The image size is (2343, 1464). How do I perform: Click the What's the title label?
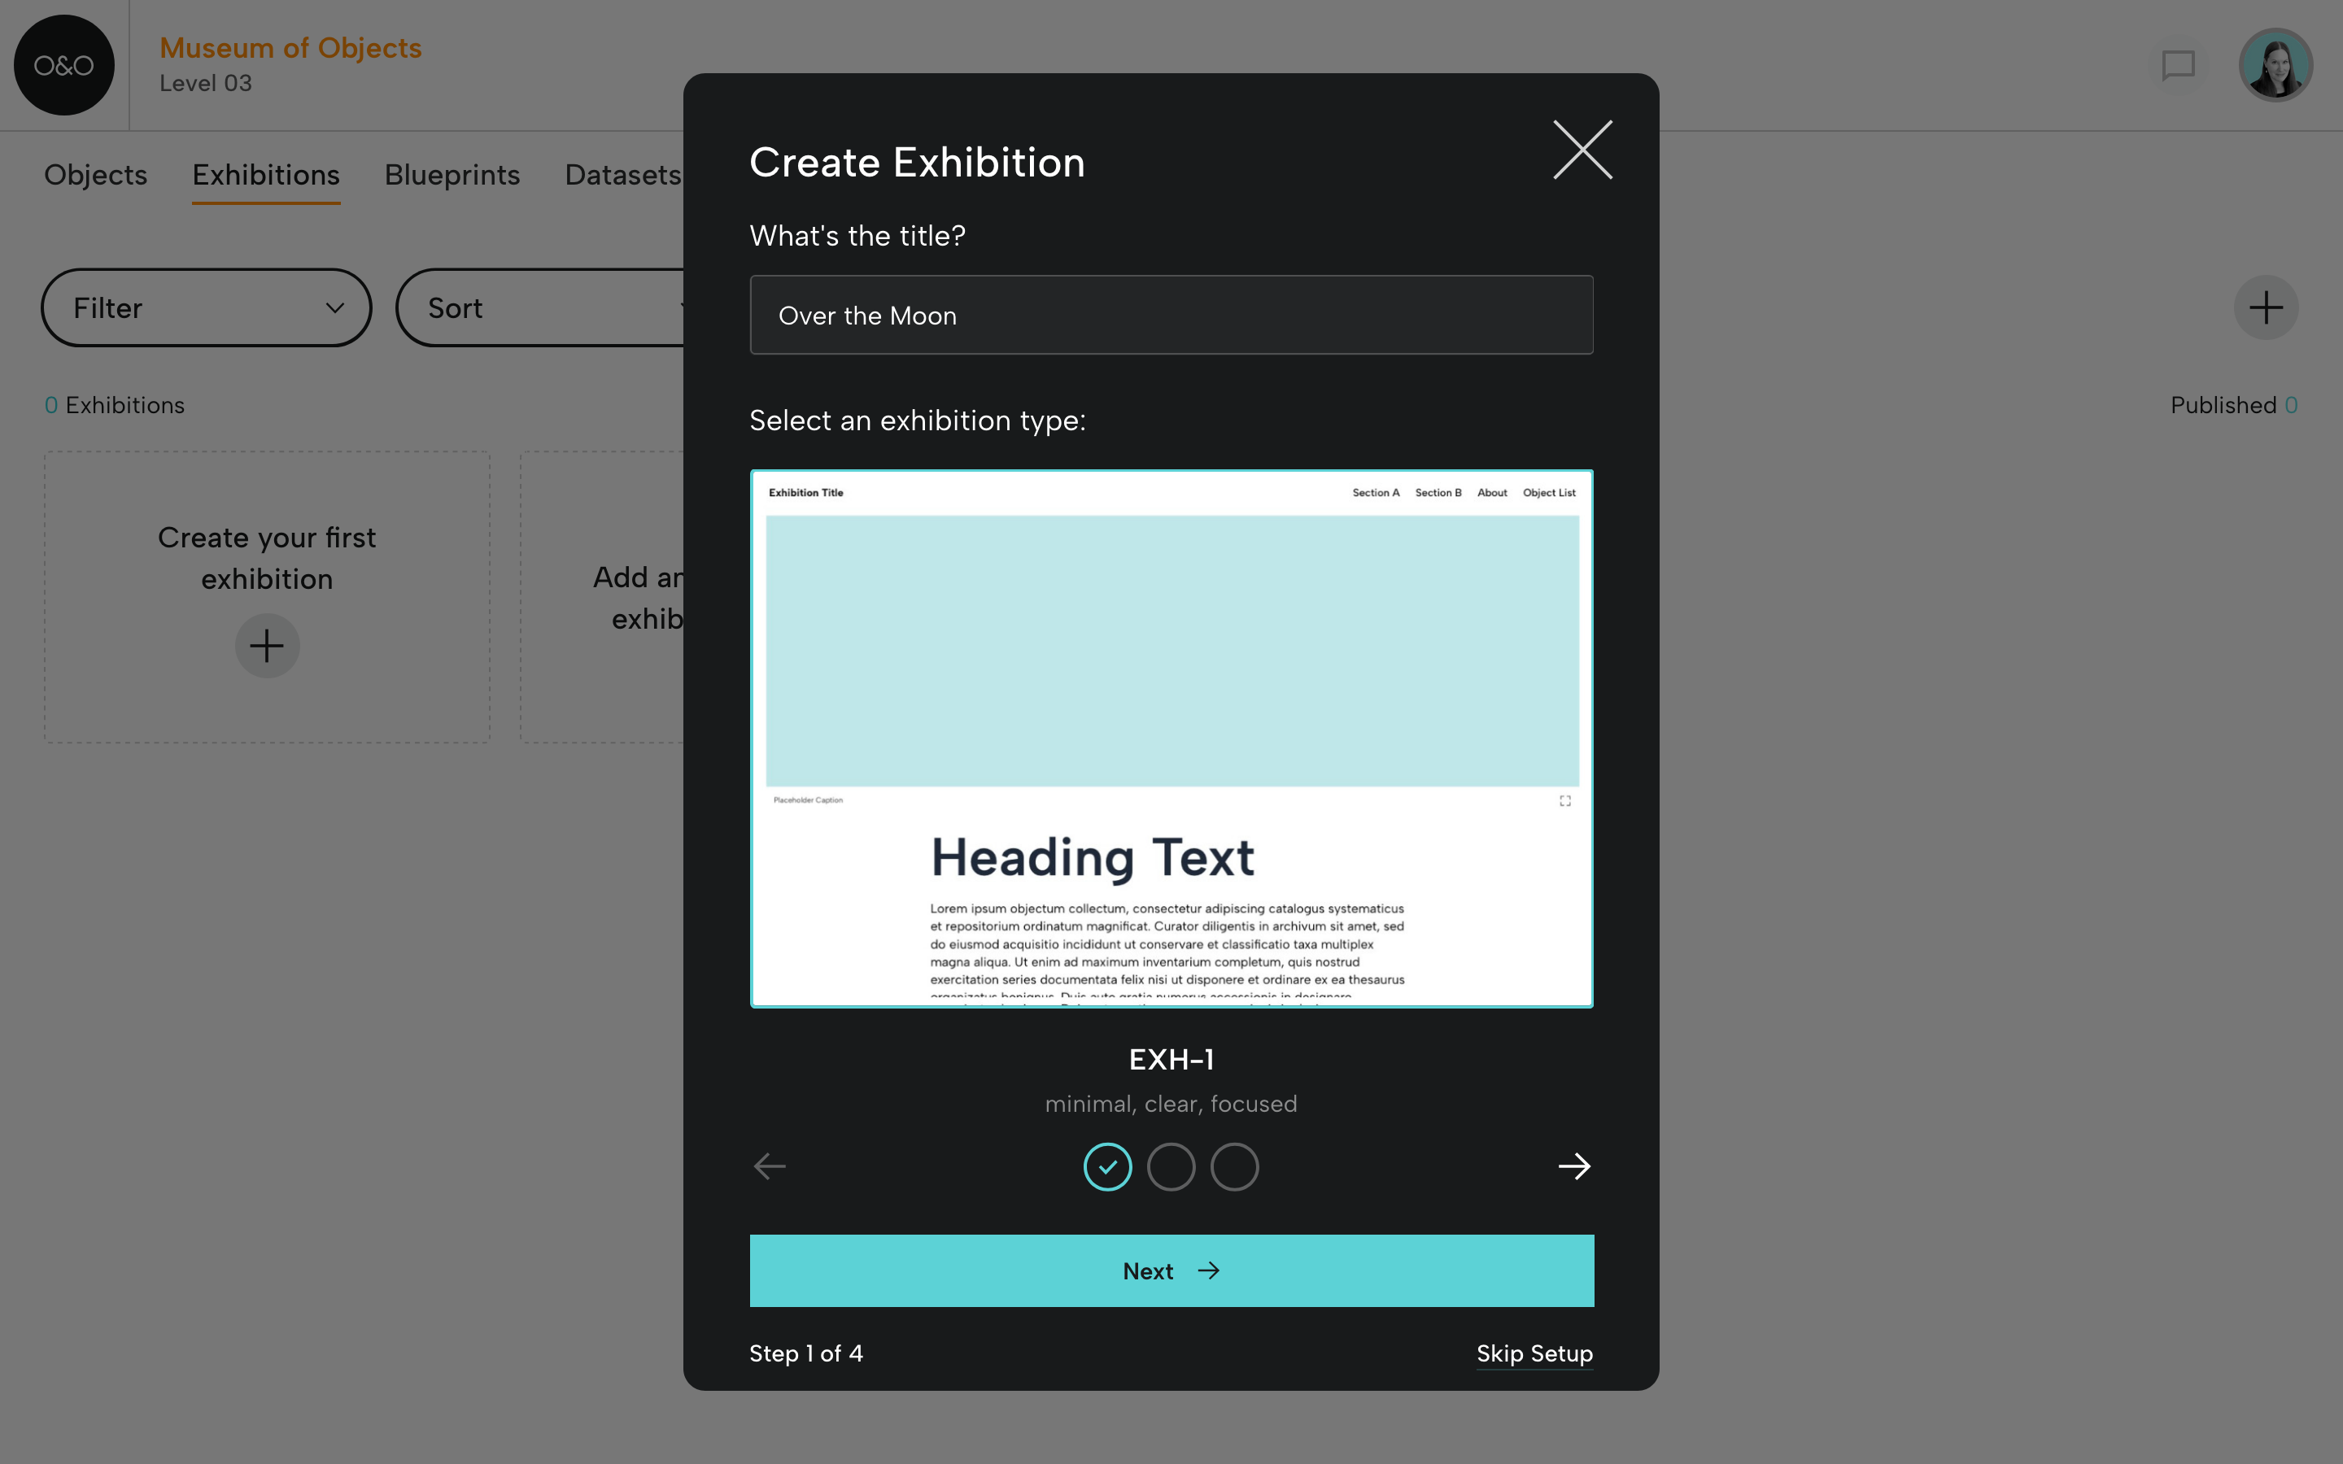point(857,235)
